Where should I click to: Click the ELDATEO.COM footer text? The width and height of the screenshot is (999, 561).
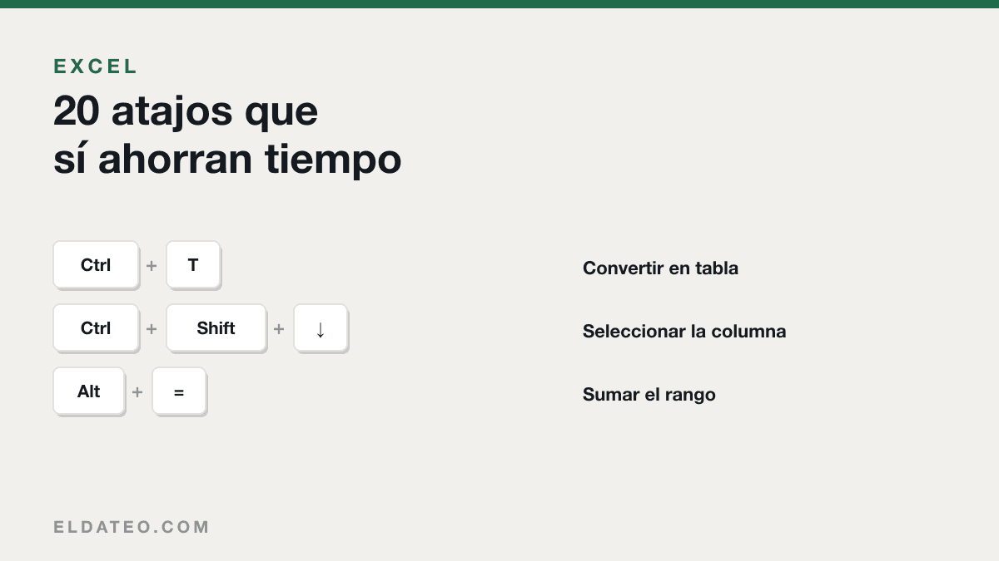132,527
